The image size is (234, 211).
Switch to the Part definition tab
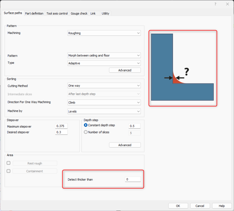click(34, 13)
